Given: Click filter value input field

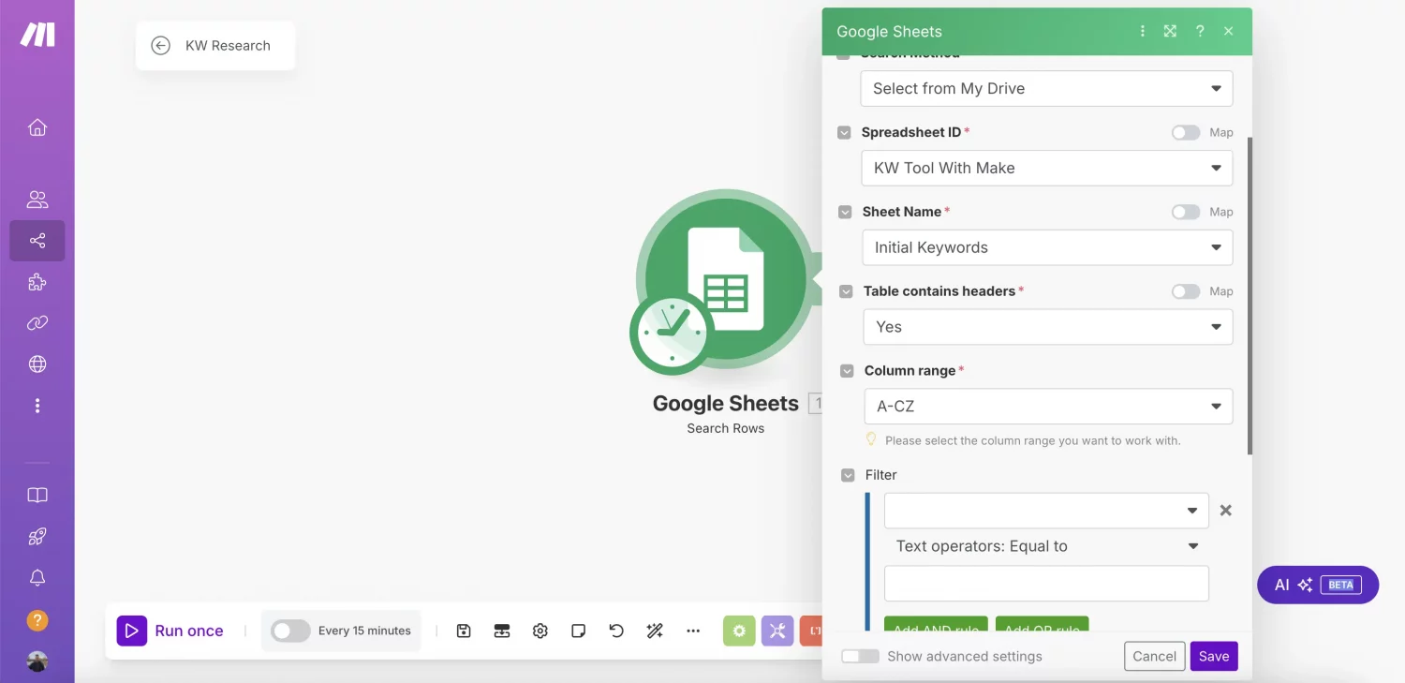Looking at the screenshot, I should point(1046,583).
